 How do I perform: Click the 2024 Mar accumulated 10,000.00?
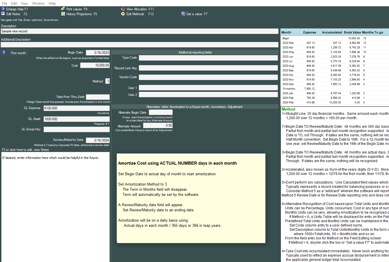[x=335, y=103]
